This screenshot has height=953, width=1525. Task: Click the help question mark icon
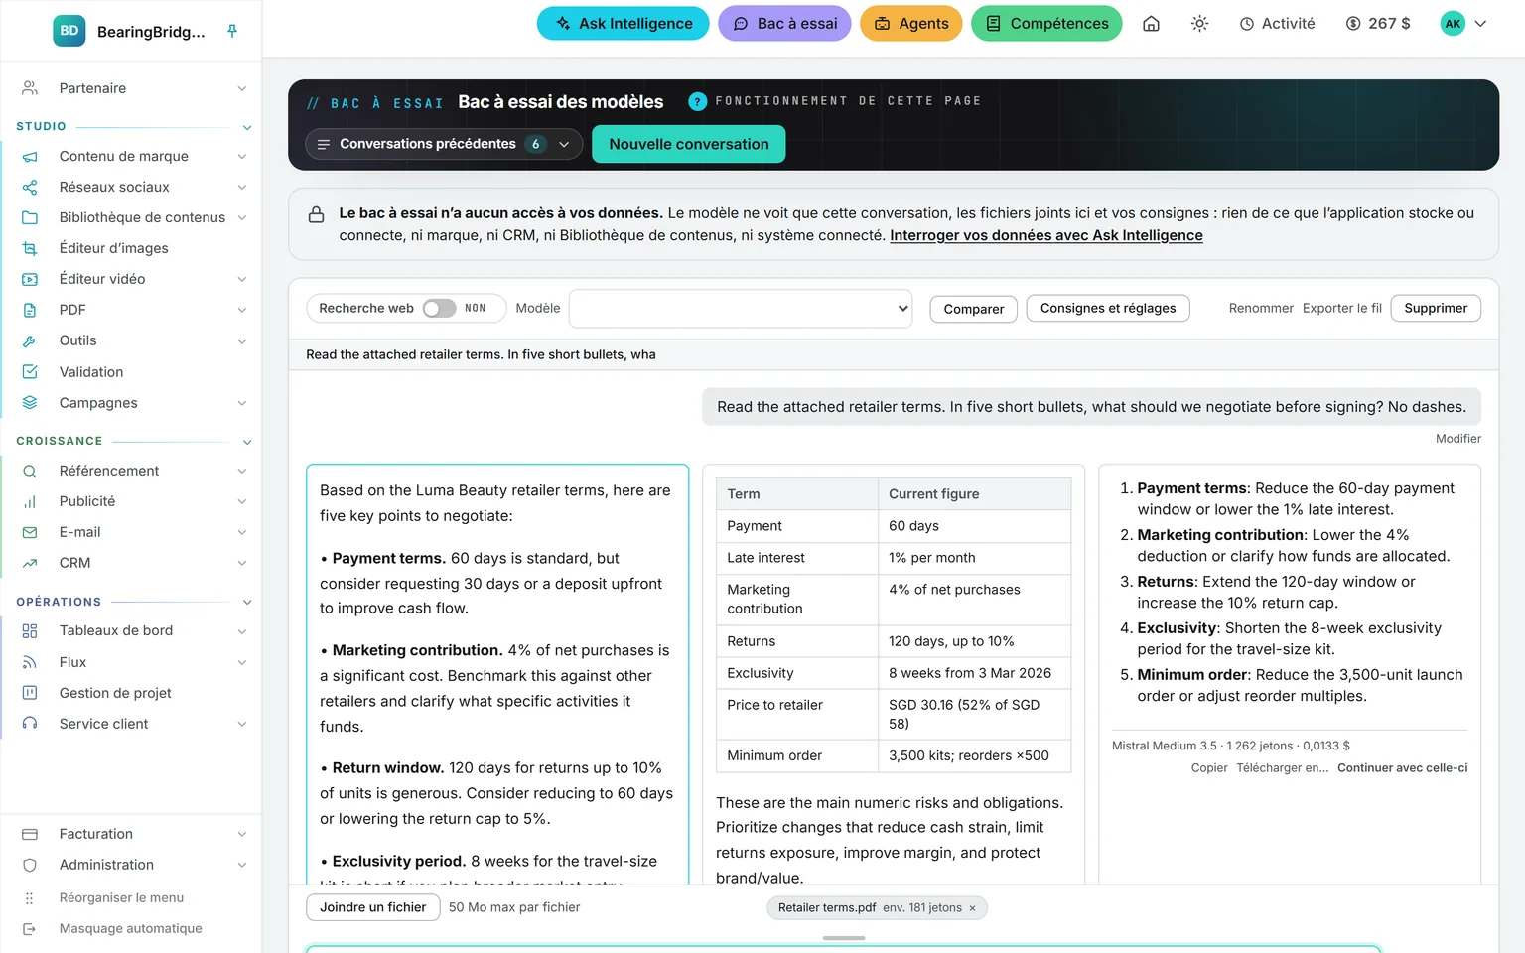click(697, 101)
